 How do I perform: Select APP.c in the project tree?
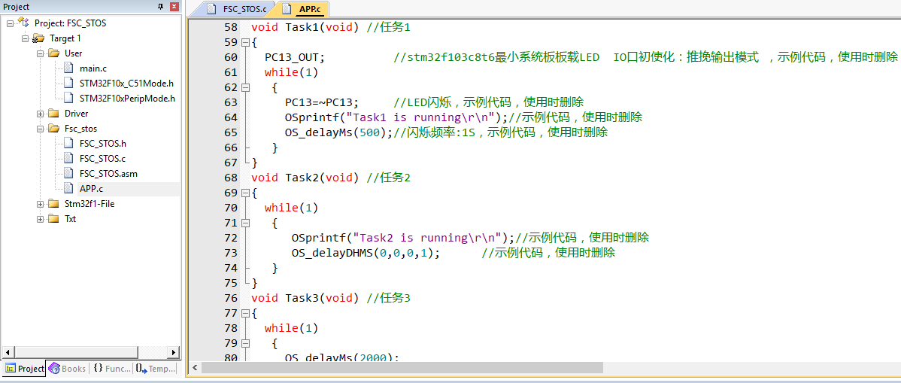click(x=91, y=189)
